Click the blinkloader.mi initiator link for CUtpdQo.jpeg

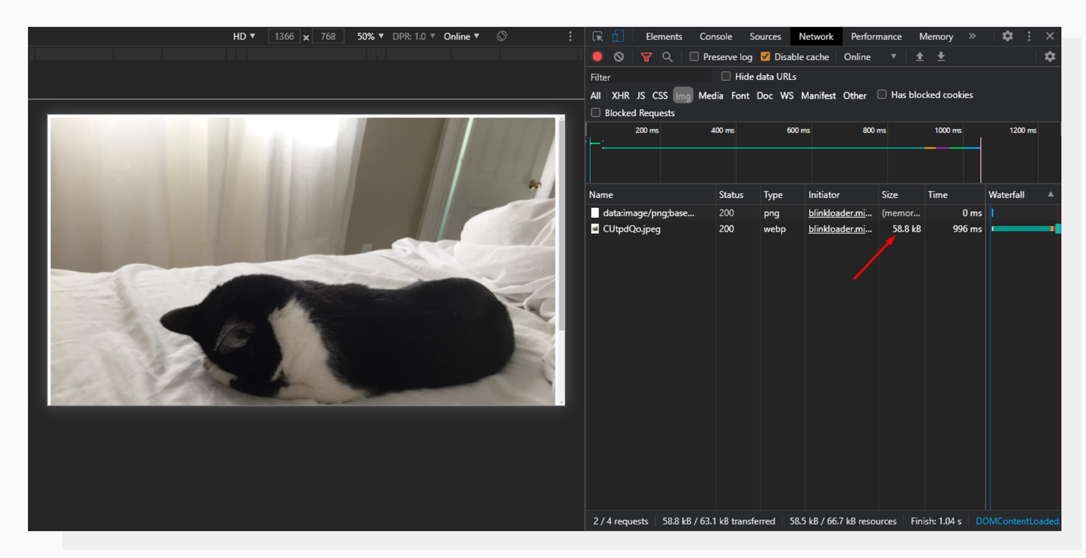(x=840, y=229)
